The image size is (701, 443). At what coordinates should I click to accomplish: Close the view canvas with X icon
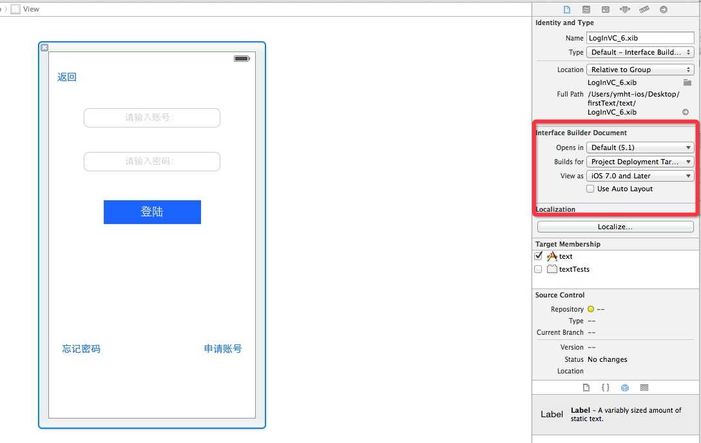44,48
